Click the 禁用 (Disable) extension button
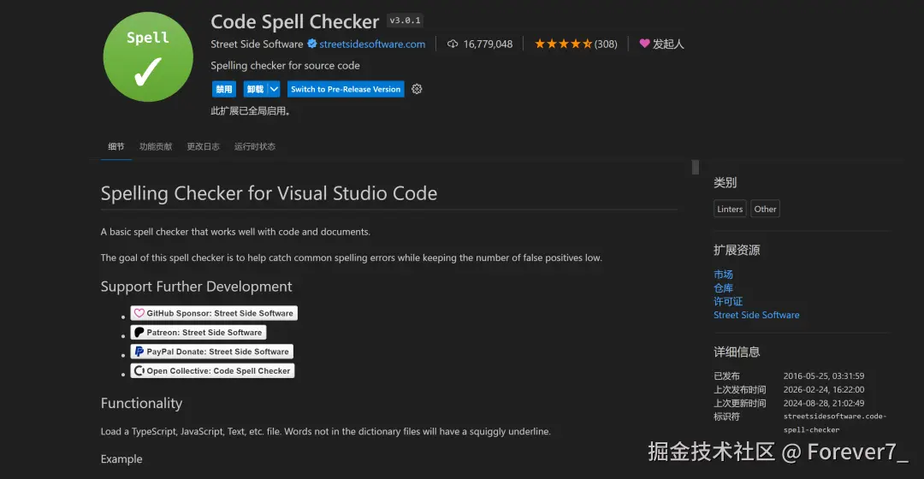 223,89
